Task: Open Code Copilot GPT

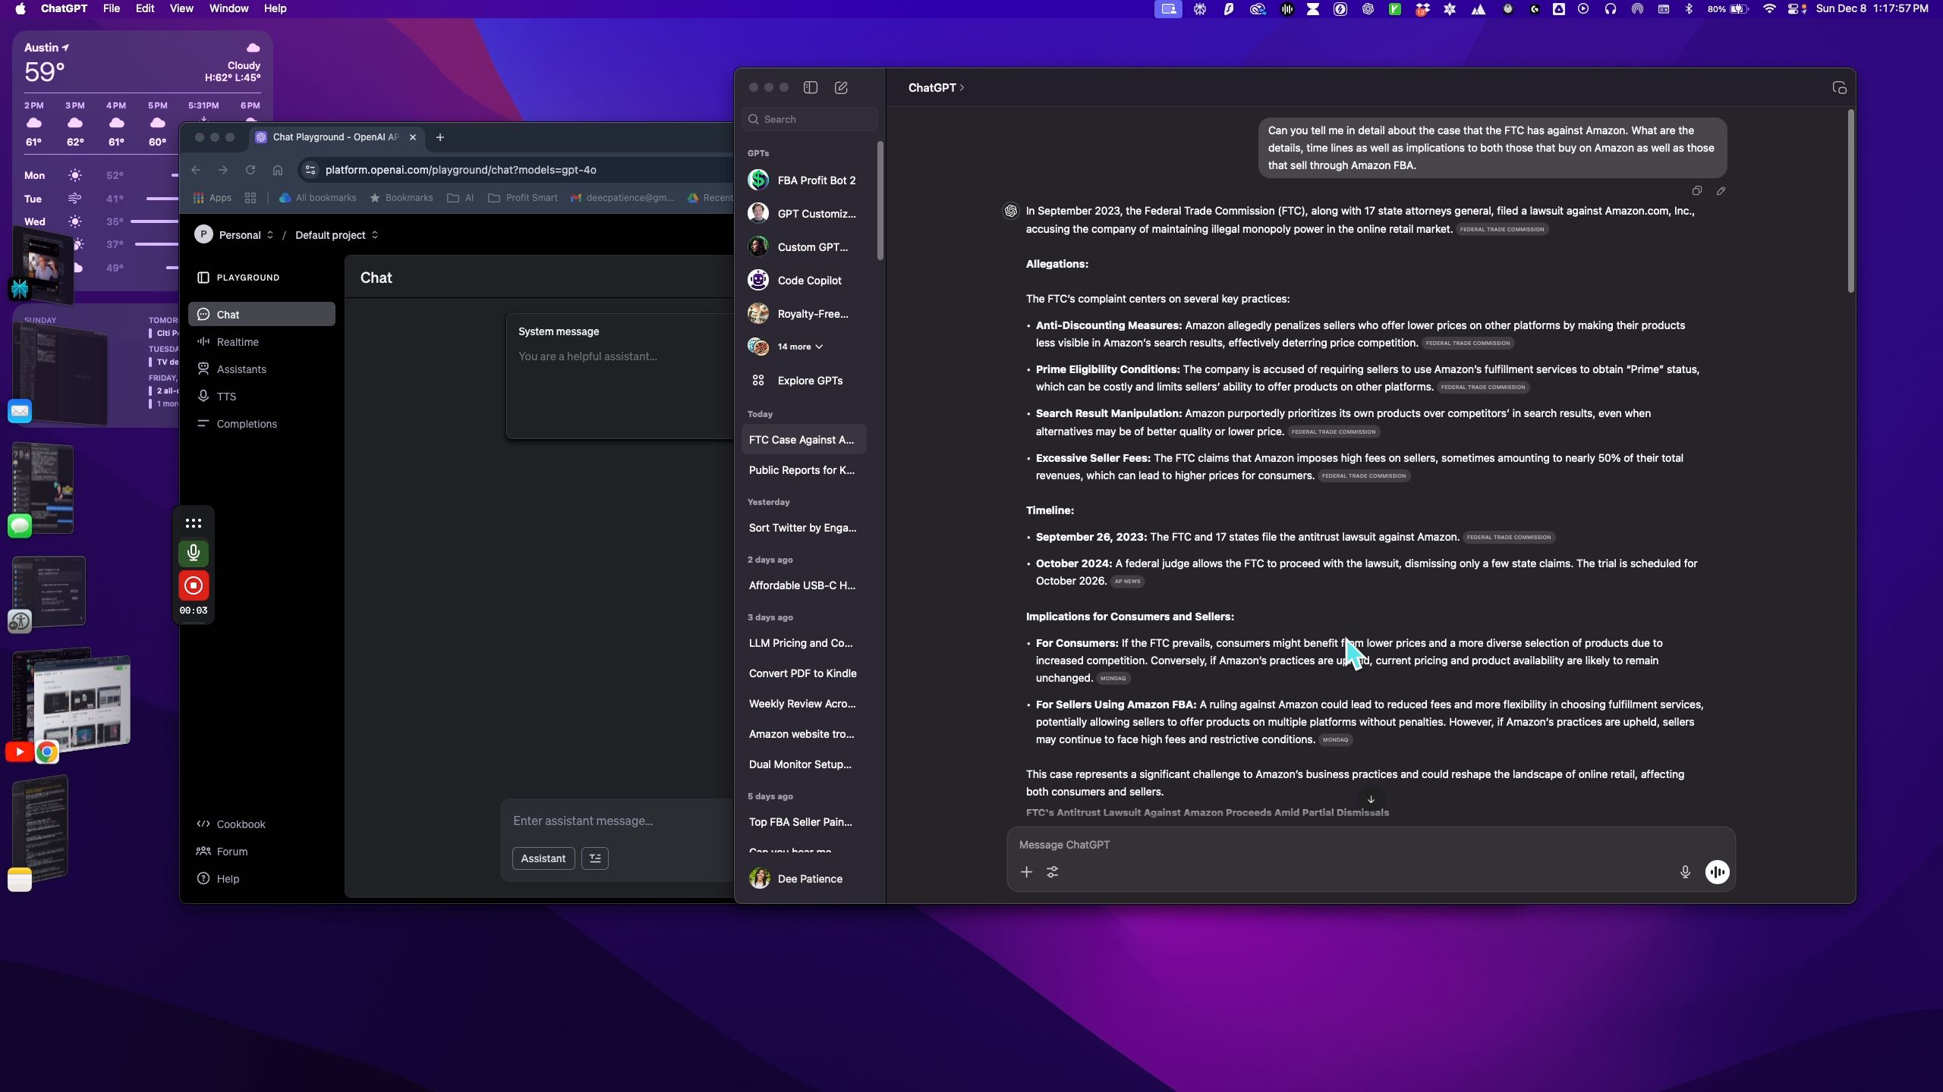Action: [x=805, y=281]
